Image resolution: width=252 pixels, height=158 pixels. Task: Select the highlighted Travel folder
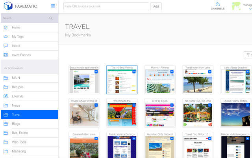[30, 115]
